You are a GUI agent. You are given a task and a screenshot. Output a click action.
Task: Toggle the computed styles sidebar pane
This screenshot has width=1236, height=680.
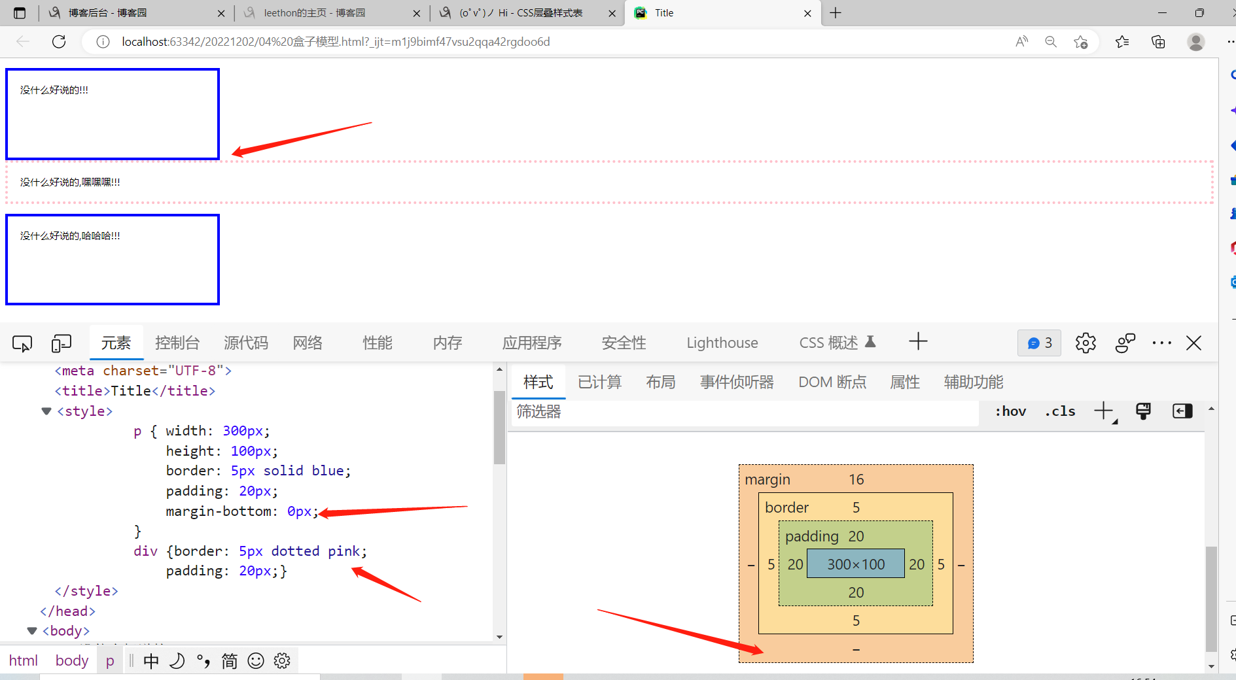tap(1182, 411)
